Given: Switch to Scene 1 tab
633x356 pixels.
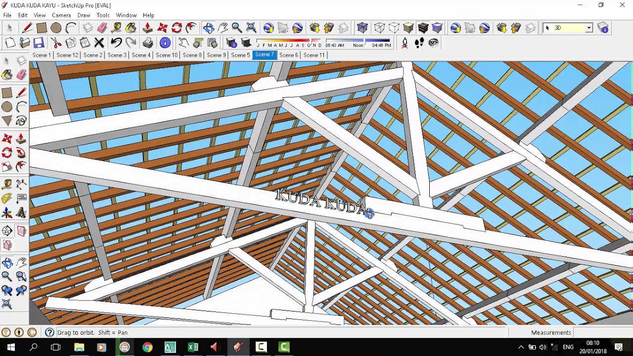Looking at the screenshot, I should 42,55.
